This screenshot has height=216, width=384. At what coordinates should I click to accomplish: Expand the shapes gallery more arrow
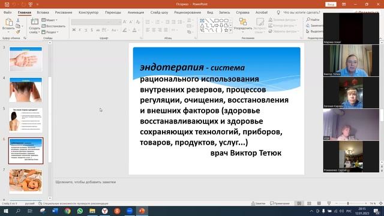[x=230, y=31]
